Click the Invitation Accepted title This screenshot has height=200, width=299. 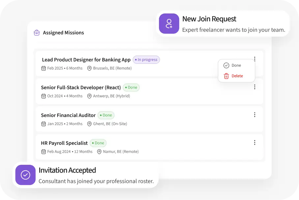click(x=67, y=170)
